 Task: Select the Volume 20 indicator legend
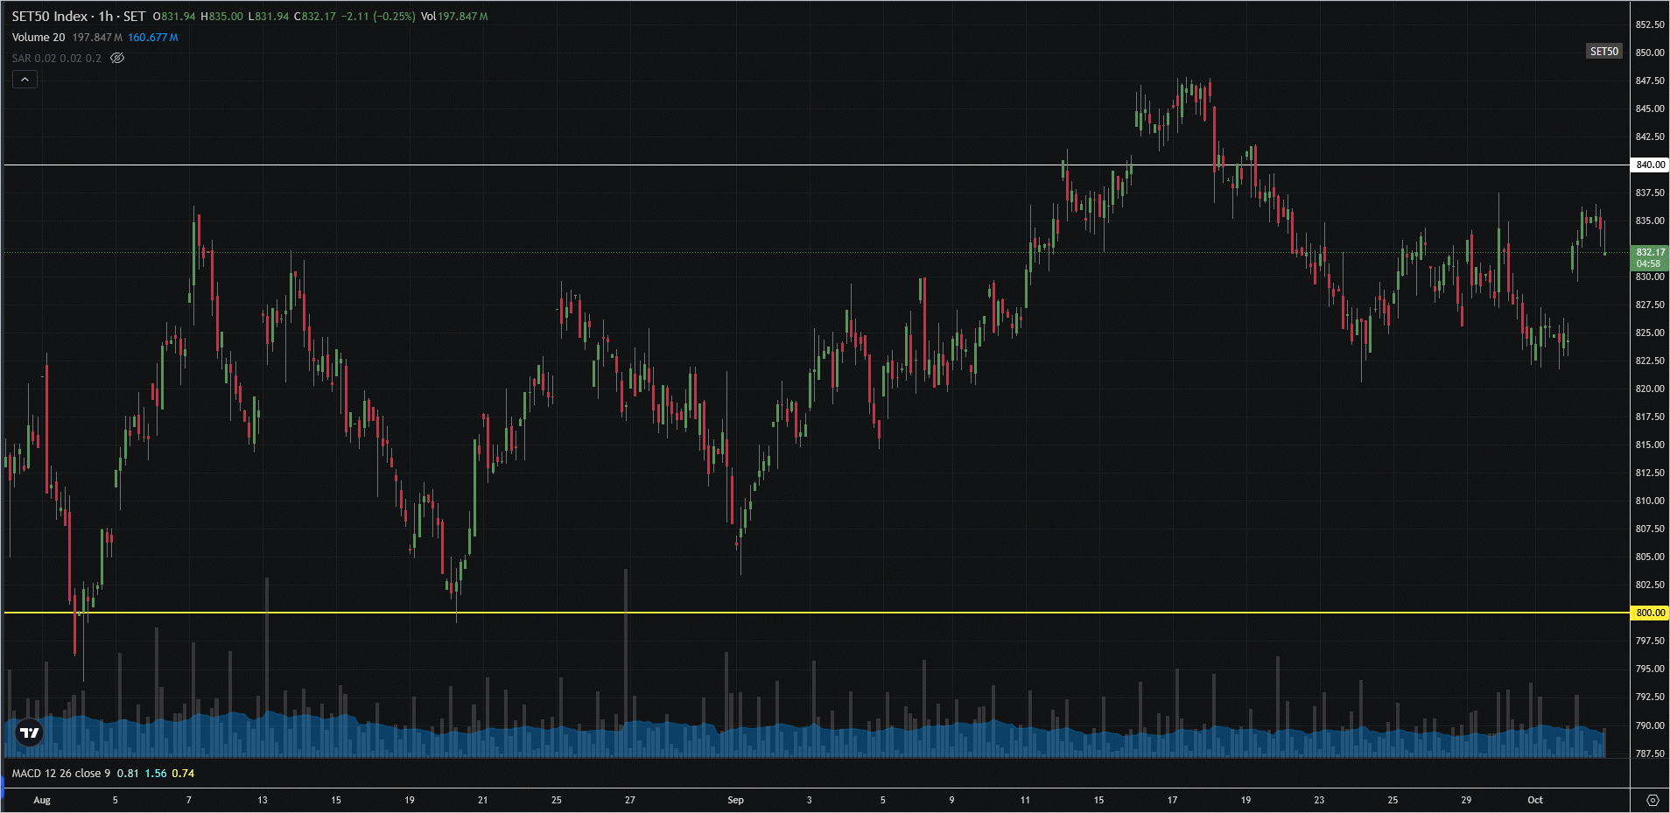pyautogui.click(x=39, y=38)
